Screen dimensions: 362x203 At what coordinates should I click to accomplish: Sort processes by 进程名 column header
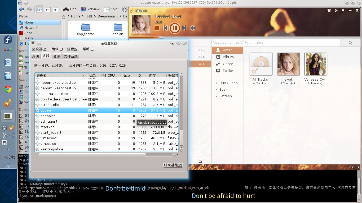[x=60, y=76]
